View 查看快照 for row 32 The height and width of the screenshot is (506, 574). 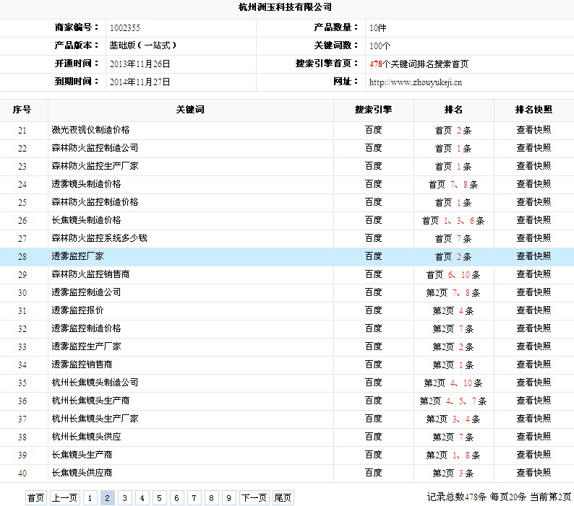point(534,328)
